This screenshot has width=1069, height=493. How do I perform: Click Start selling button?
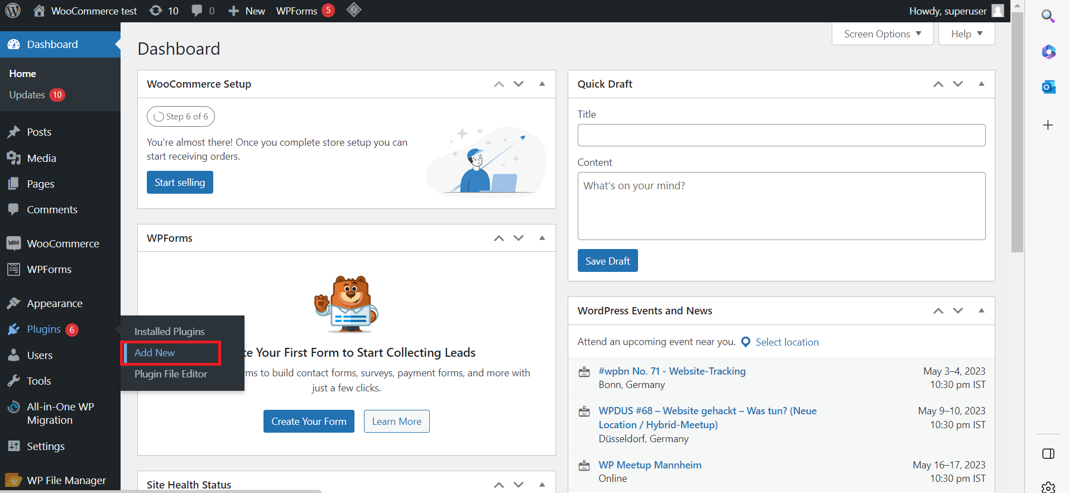click(180, 183)
